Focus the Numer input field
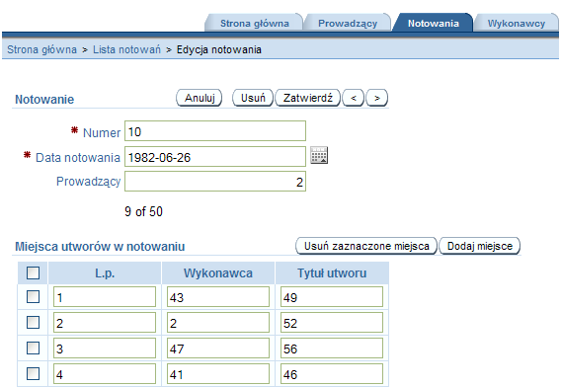The width and height of the screenshot is (561, 387). (215, 131)
